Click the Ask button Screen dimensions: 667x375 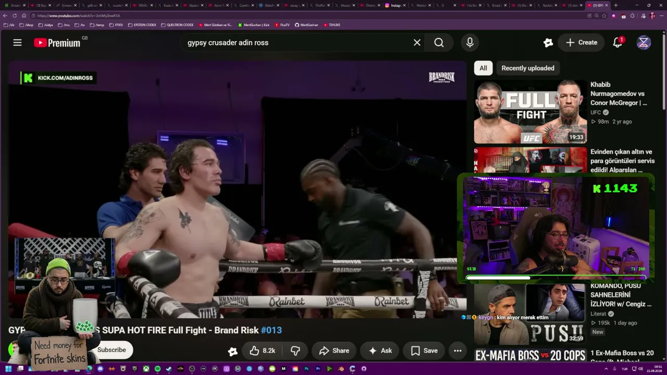(x=380, y=351)
